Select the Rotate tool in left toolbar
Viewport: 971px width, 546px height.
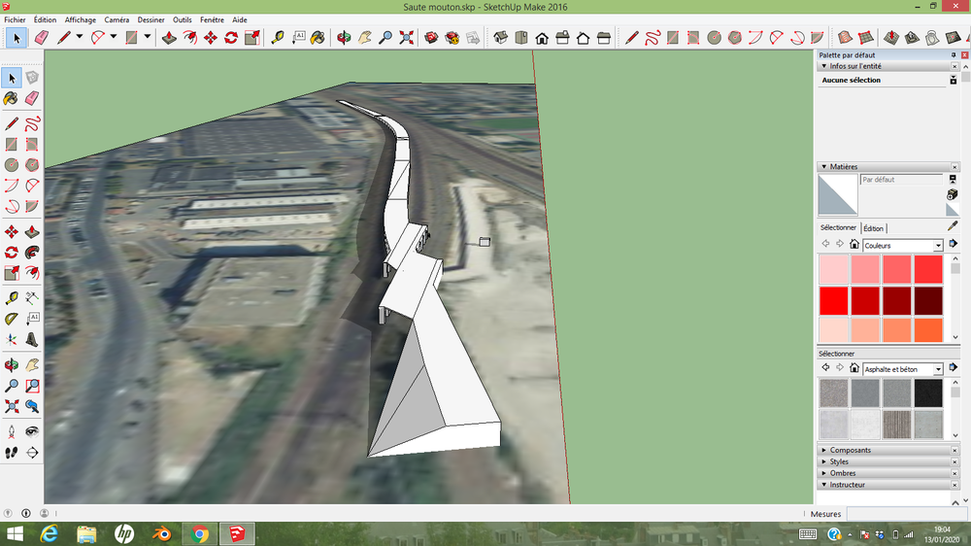tap(11, 253)
